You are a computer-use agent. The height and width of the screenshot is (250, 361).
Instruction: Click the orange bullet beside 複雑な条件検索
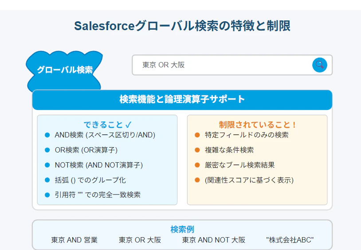[x=197, y=150]
